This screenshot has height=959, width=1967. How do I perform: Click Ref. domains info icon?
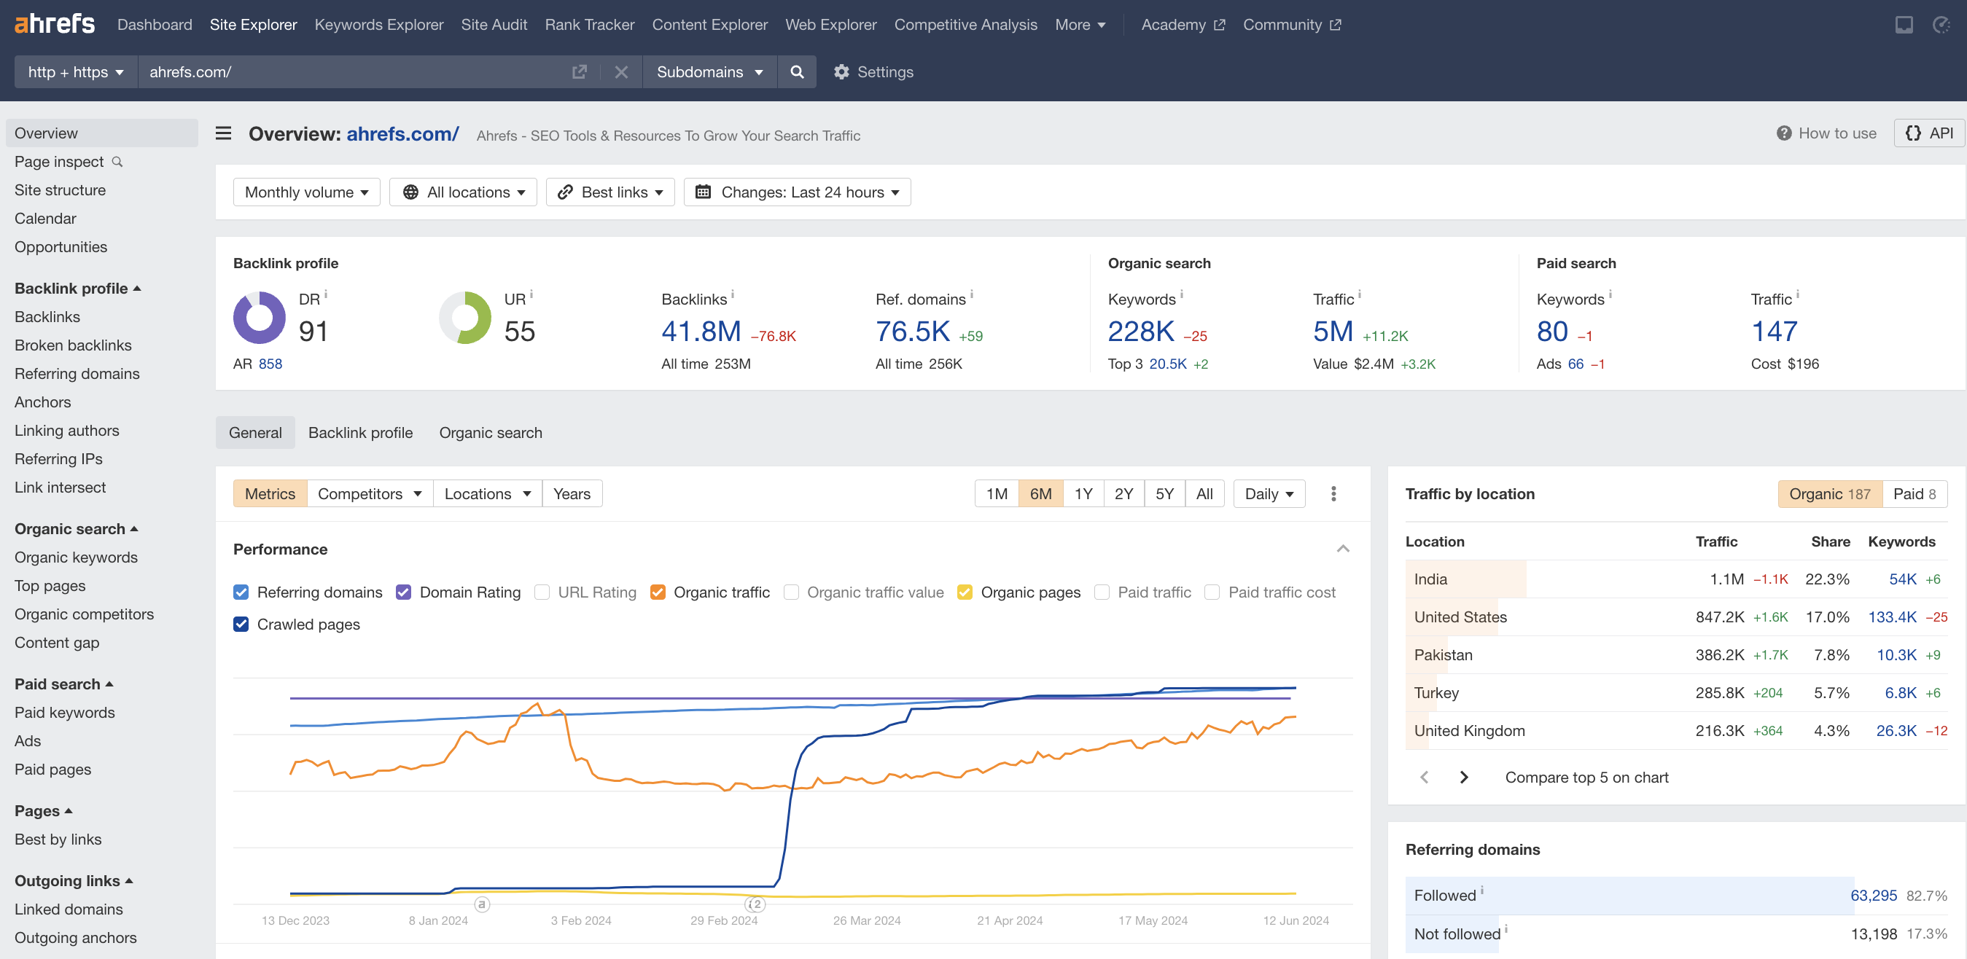(x=971, y=294)
